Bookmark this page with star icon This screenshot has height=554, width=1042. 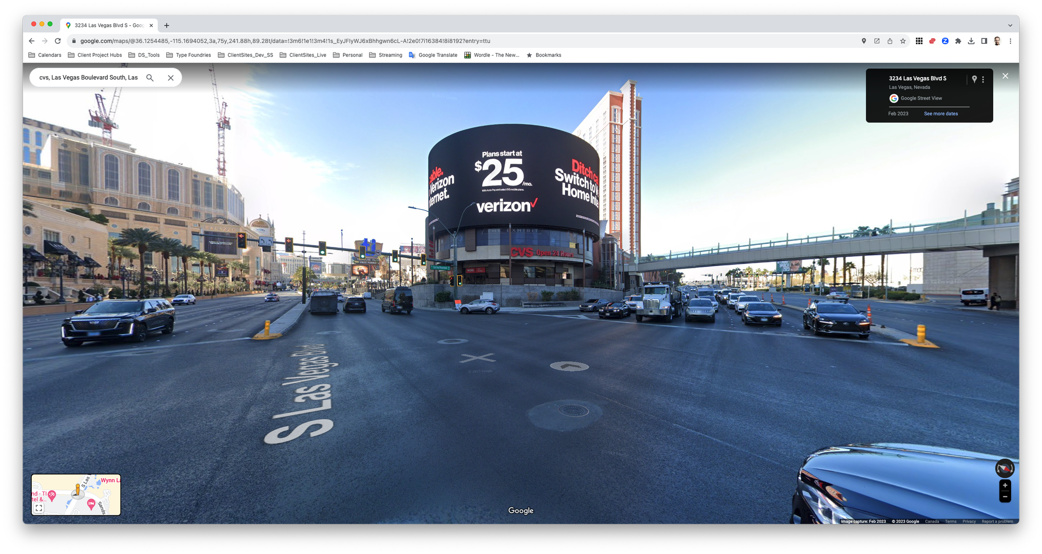[903, 41]
